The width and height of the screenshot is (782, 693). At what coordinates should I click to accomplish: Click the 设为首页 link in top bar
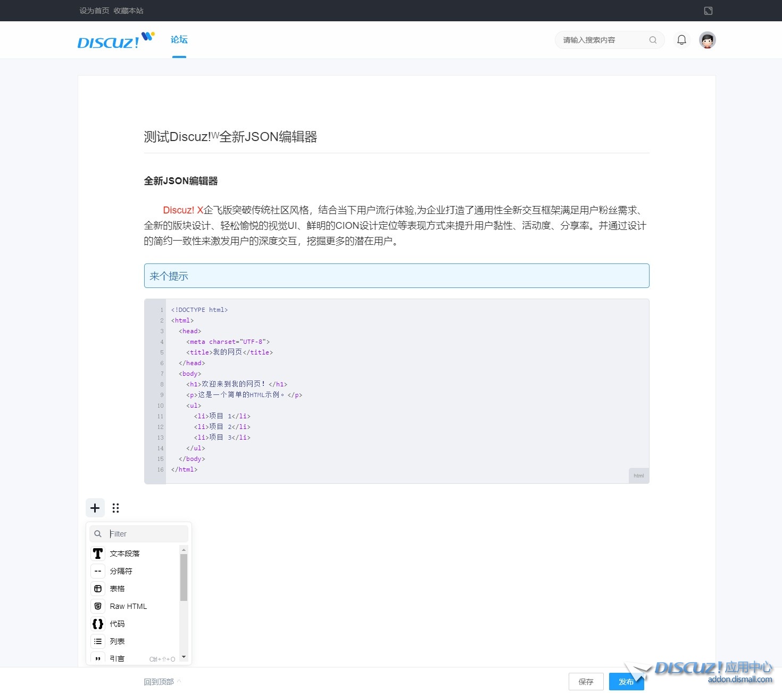click(x=94, y=11)
